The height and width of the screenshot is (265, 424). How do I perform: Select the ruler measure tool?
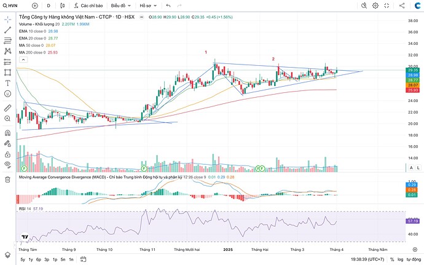pyautogui.click(x=7, y=108)
